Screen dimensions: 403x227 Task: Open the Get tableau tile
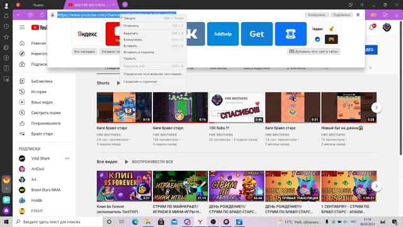[x=257, y=34]
